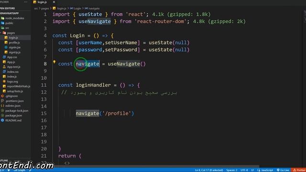Open Git Graph from status bar

click(x=19, y=170)
